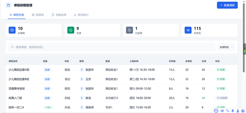
Task: Select the 钢琴一对二A course name
Action: click(16, 107)
